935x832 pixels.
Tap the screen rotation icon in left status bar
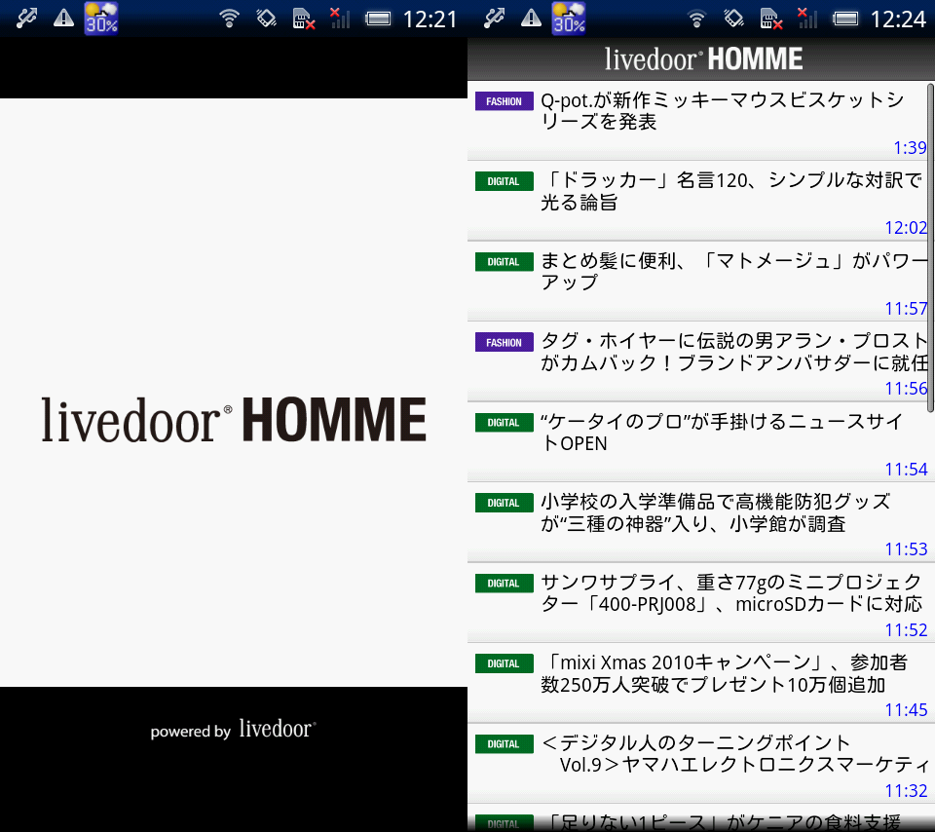(266, 19)
